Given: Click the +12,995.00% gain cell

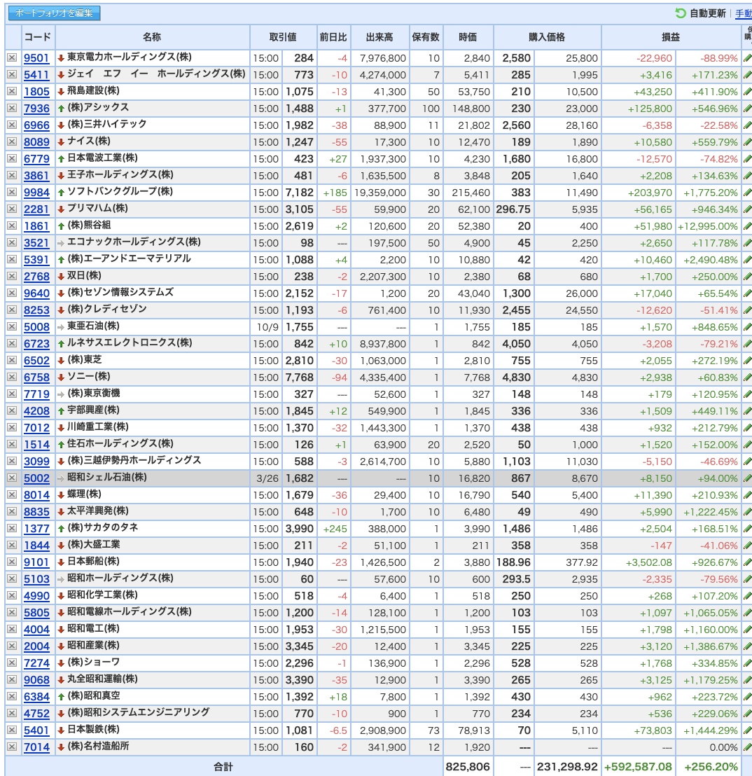Looking at the screenshot, I should click(x=708, y=226).
